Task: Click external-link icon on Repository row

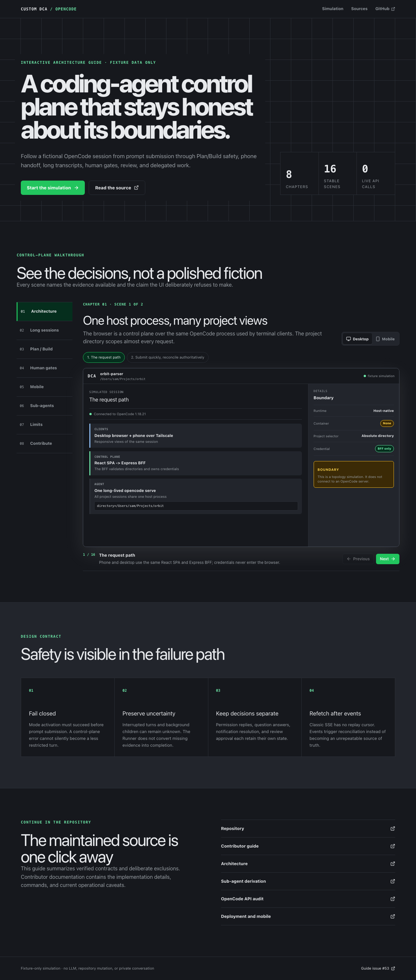Action: click(x=393, y=829)
